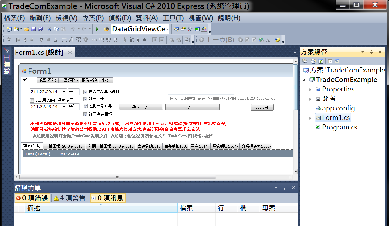Click the New Project toolbar icon
The image size is (389, 226).
pos(9,29)
